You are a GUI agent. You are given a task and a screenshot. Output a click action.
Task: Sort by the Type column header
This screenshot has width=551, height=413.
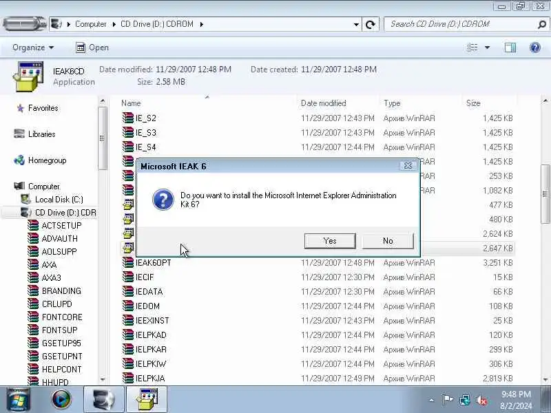point(392,103)
